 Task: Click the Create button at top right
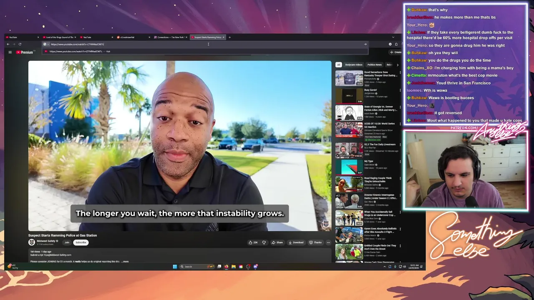point(395,52)
